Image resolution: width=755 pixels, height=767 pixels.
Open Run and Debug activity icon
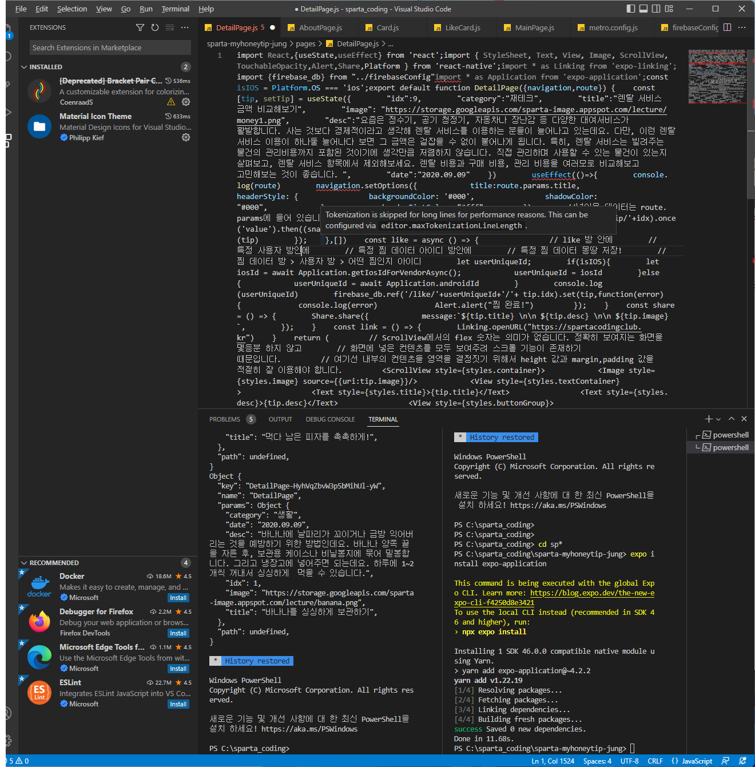(8, 113)
